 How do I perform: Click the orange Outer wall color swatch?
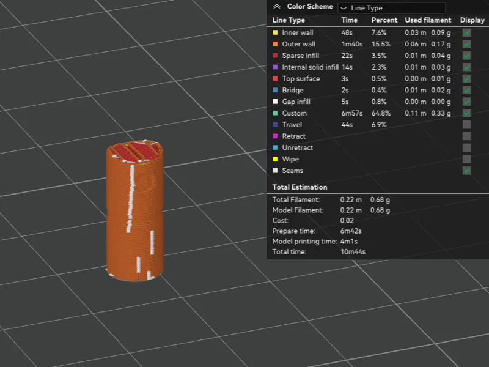coord(275,44)
